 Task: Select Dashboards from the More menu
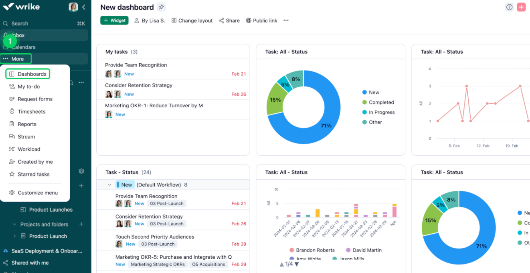coord(32,74)
